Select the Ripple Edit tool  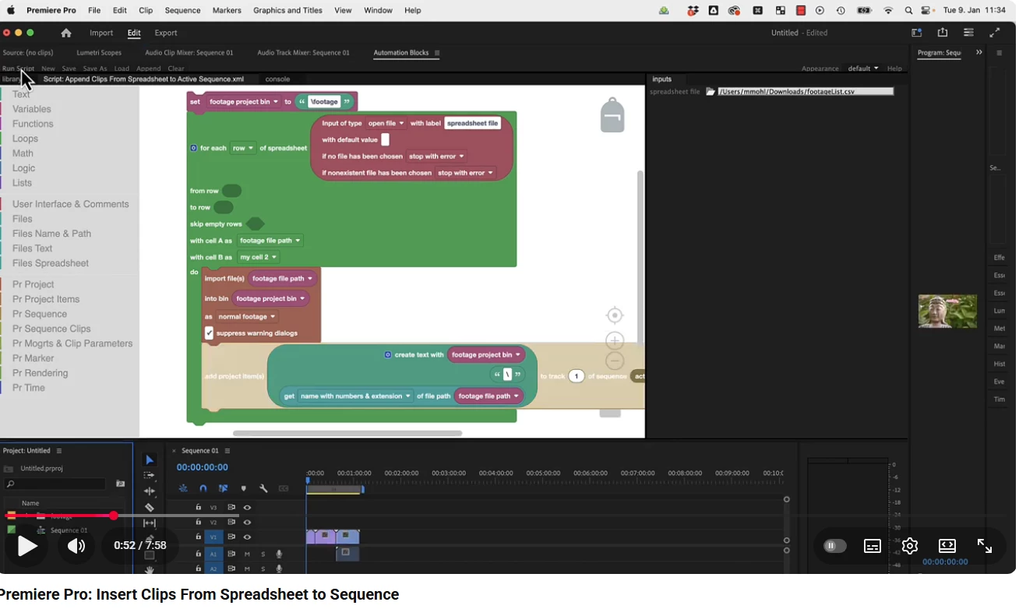[150, 491]
